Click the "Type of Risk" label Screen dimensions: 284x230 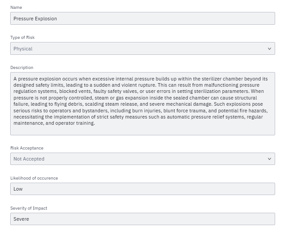(23, 38)
